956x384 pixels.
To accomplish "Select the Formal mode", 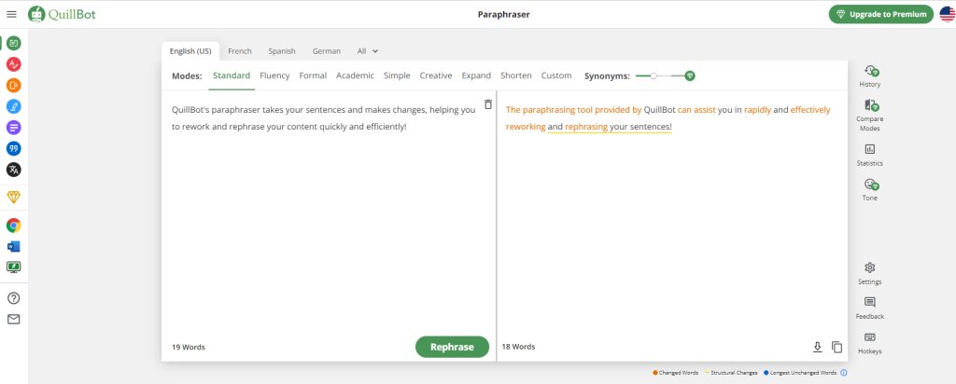I will [x=313, y=76].
